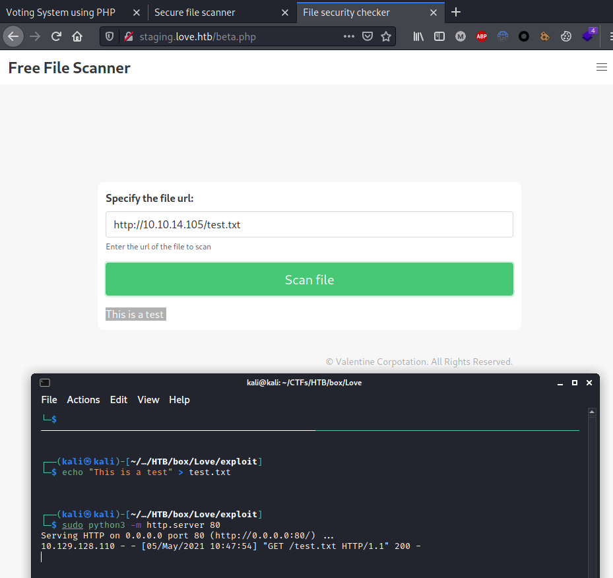Open the terminal Edit menu
Viewport: 613px width, 578px height.
[119, 399]
